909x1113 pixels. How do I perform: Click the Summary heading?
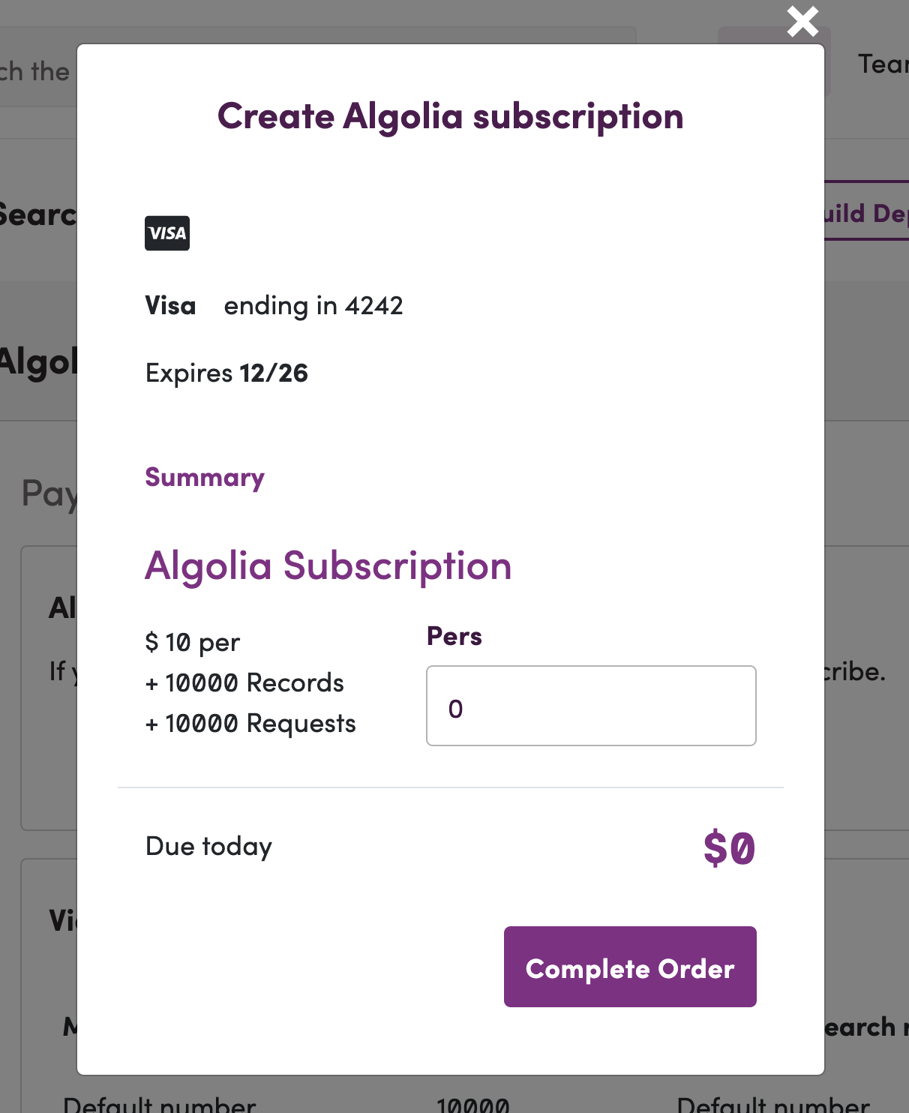(205, 478)
